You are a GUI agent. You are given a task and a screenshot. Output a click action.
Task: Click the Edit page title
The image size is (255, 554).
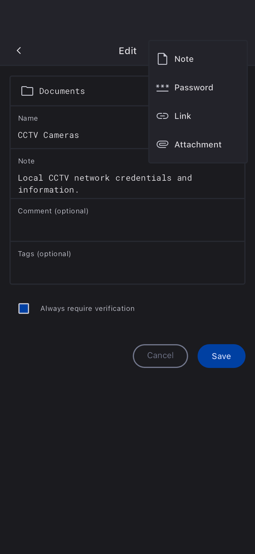(x=128, y=51)
